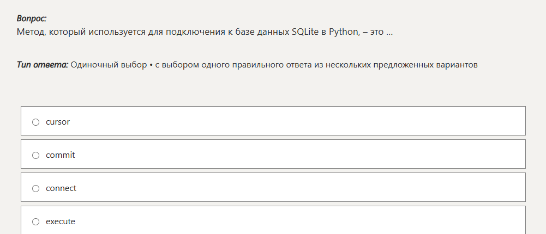Image resolution: width=546 pixels, height=234 pixels.
Task: Click the "execute" answer label text
Action: (x=61, y=221)
